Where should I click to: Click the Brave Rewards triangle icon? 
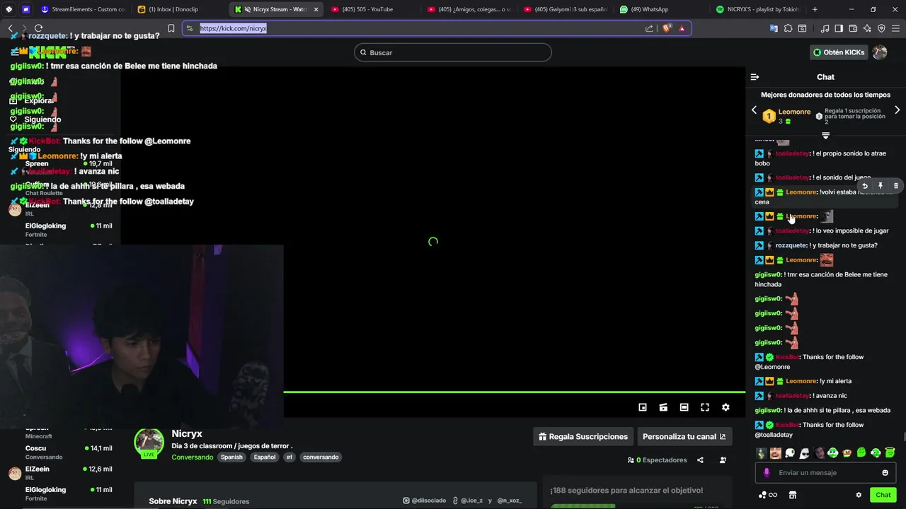[x=682, y=28]
